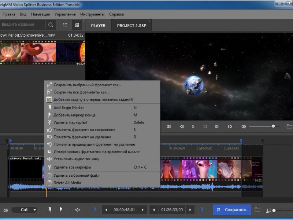The width and height of the screenshot is (293, 220).
Task: Switch to the PLAYER tab
Action: click(x=98, y=26)
